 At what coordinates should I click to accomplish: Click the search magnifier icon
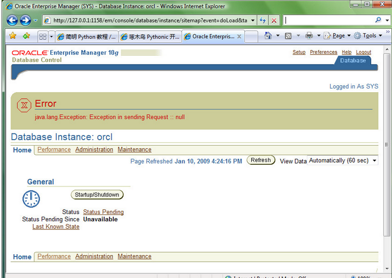[x=378, y=20]
